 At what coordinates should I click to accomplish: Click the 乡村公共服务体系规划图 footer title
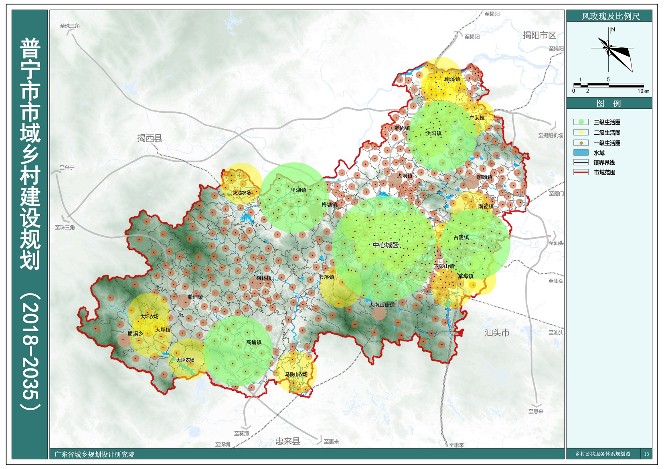[603, 454]
